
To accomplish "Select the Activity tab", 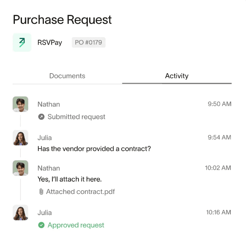I will [x=177, y=76].
